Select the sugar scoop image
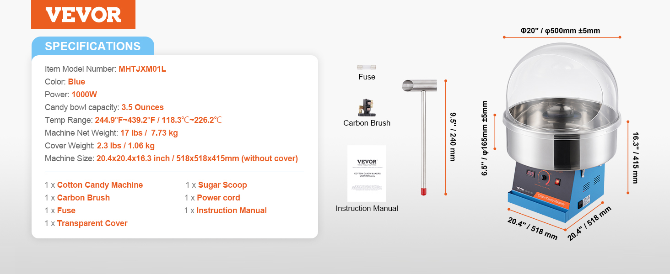 [x=420, y=137]
